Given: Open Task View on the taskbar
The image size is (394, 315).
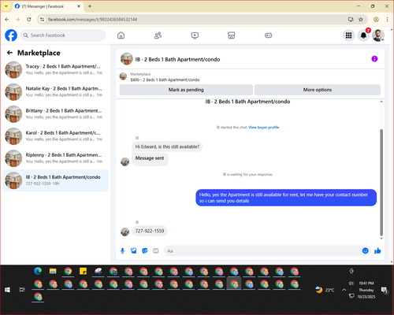Looking at the screenshot, I should point(22,290).
